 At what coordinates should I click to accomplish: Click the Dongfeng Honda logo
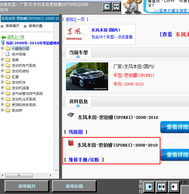coord(74,34)
